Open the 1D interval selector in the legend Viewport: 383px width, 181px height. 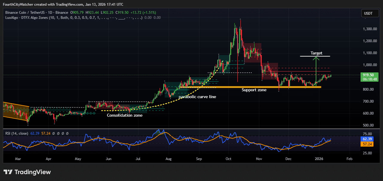(50, 13)
